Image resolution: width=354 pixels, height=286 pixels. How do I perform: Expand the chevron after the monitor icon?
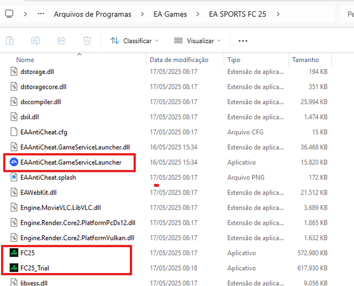(25, 14)
